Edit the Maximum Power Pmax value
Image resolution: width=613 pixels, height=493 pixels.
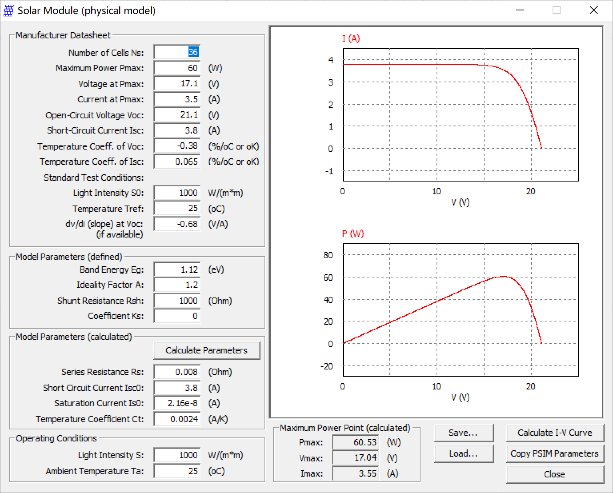click(x=176, y=68)
